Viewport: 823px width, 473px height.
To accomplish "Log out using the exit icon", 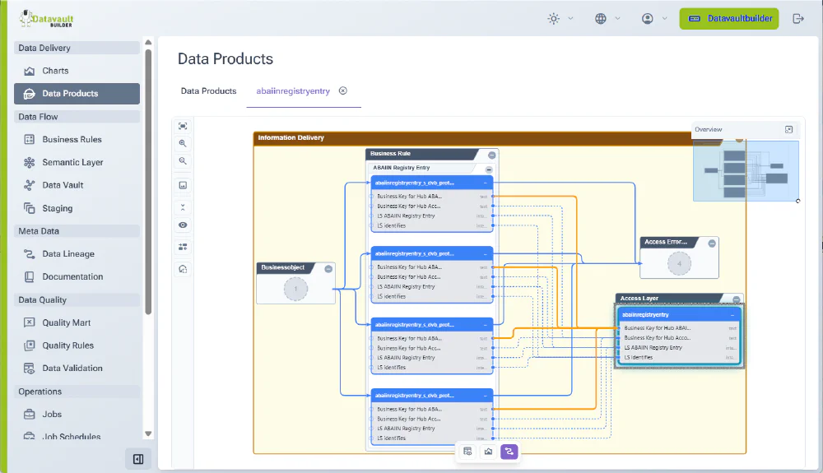I will [x=798, y=19].
